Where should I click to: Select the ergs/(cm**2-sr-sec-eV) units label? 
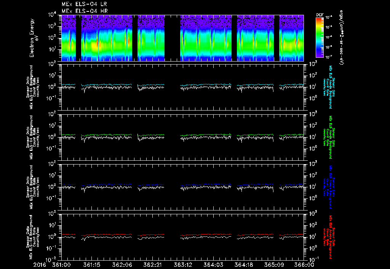tap(341, 38)
